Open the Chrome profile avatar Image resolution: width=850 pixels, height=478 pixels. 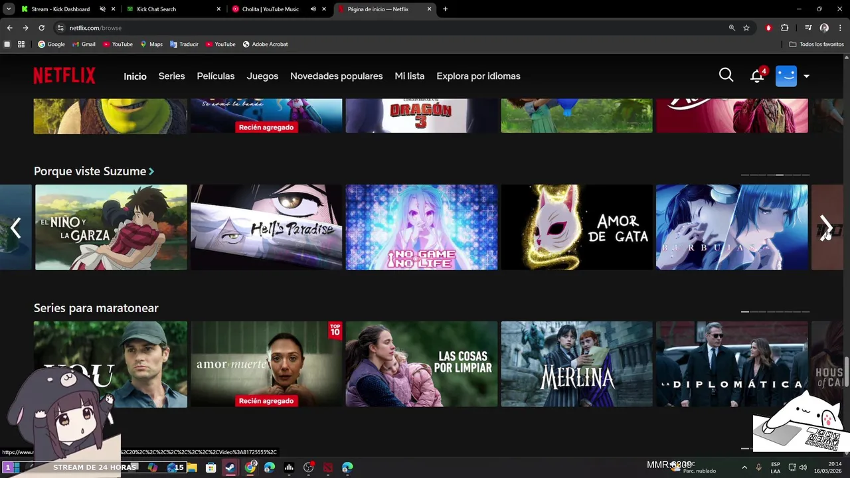coord(824,28)
